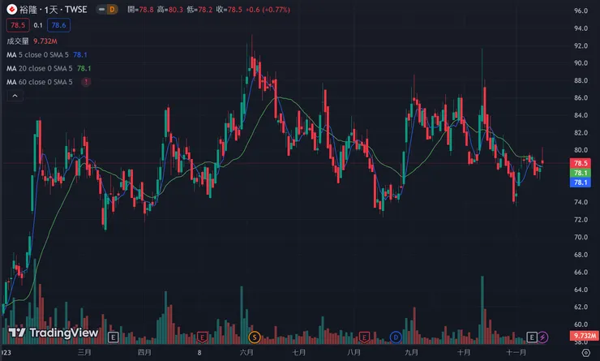The height and width of the screenshot is (361, 600).
Task: Click the 十月 time axis label
Action: pyautogui.click(x=464, y=352)
